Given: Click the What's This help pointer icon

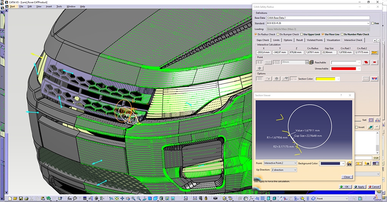Looking at the screenshot, I should [60, 199].
